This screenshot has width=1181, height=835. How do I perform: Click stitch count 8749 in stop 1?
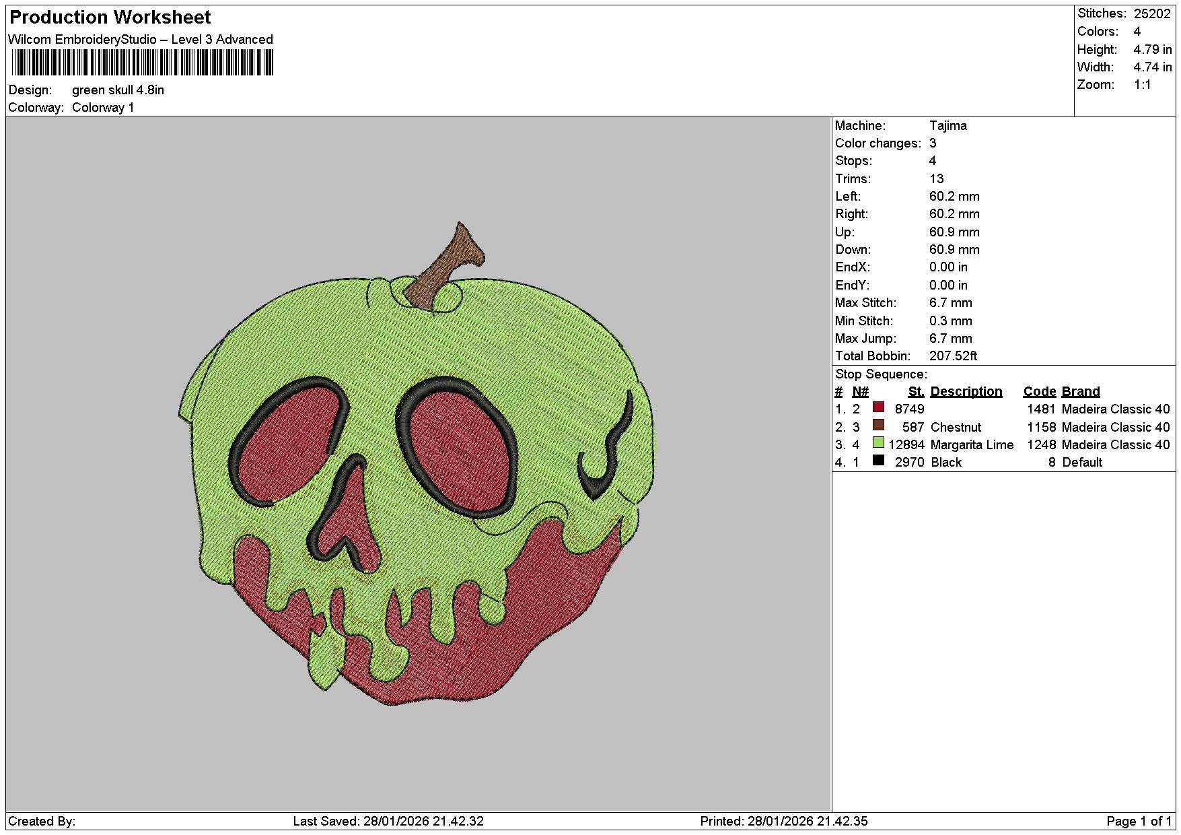[909, 409]
